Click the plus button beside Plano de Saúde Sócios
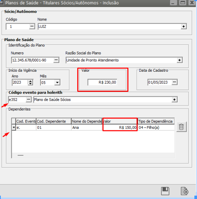The height and width of the screenshot is (199, 197). [x=175, y=100]
